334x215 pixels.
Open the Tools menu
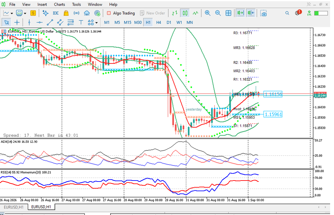point(76,4)
